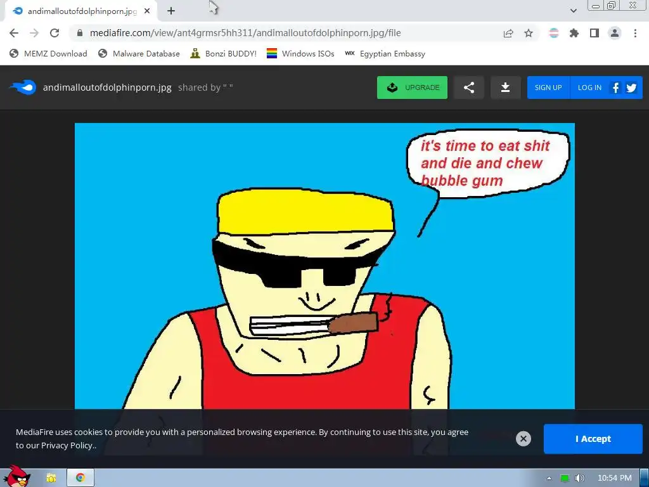Viewport: 649px width, 487px height.
Task: Open the Extensions puzzle piece menu
Action: pos(574,33)
